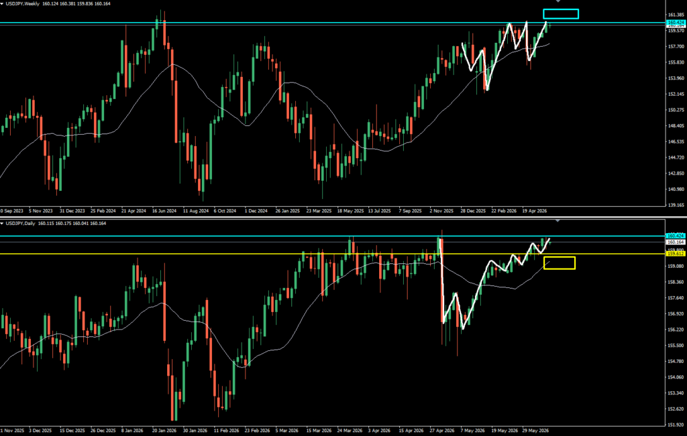Click the "USDJPY,Weekly" chart title text
This screenshot has width=687, height=436.
click(23, 3)
